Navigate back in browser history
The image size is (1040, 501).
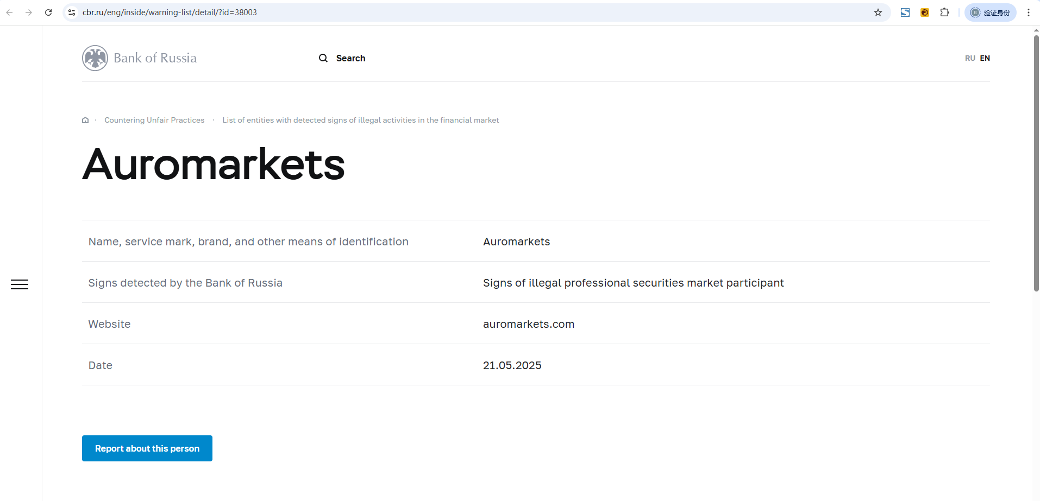point(9,12)
